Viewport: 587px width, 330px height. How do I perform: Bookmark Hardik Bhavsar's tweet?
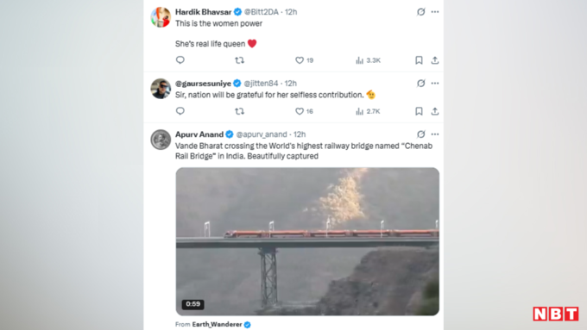419,60
